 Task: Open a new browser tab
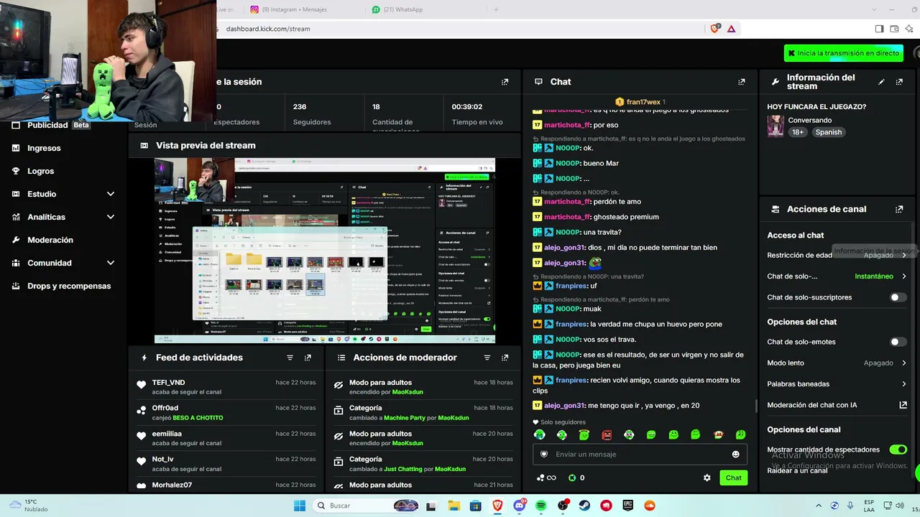[495, 9]
